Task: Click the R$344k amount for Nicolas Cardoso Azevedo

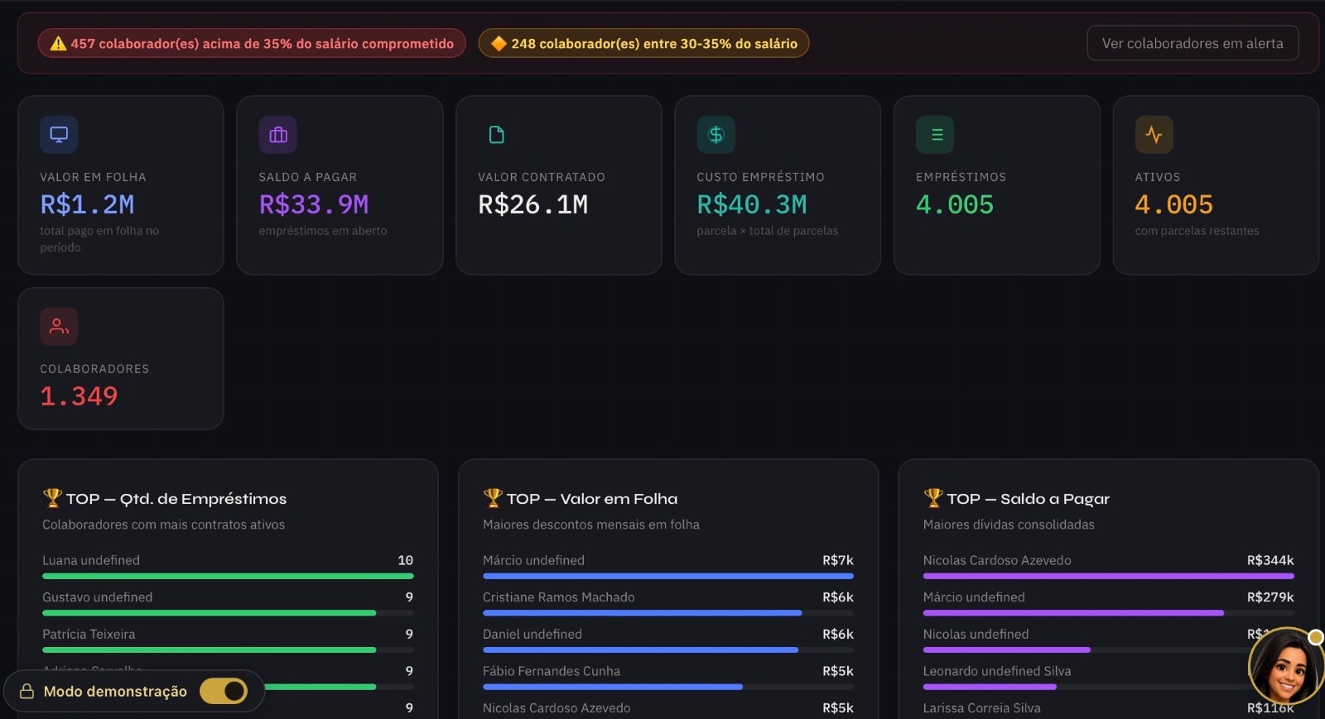Action: pos(1270,560)
